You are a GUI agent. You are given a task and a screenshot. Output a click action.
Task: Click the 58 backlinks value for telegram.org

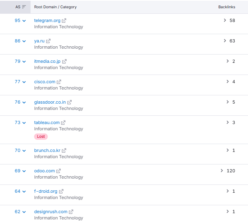[x=232, y=20]
